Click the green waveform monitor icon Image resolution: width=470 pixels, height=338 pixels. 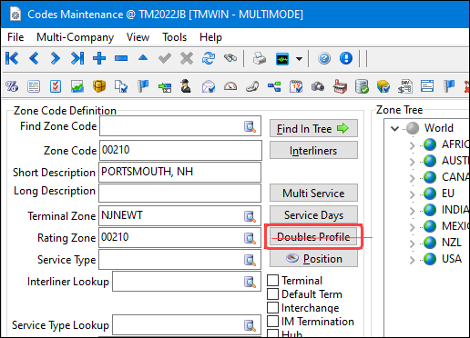pyautogui.click(x=282, y=59)
